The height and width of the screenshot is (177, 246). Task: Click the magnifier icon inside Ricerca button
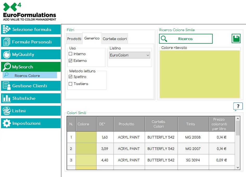click(164, 39)
